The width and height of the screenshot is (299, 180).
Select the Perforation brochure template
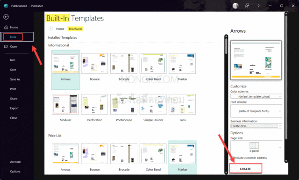(94, 108)
